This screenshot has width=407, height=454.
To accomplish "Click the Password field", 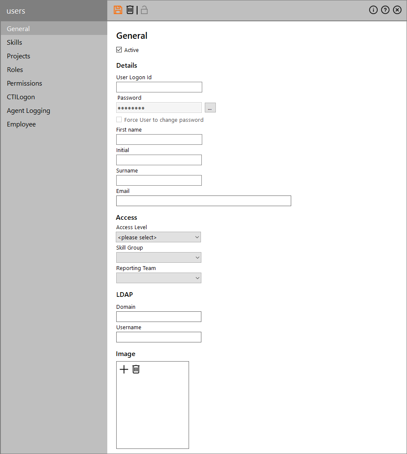I will [x=159, y=107].
